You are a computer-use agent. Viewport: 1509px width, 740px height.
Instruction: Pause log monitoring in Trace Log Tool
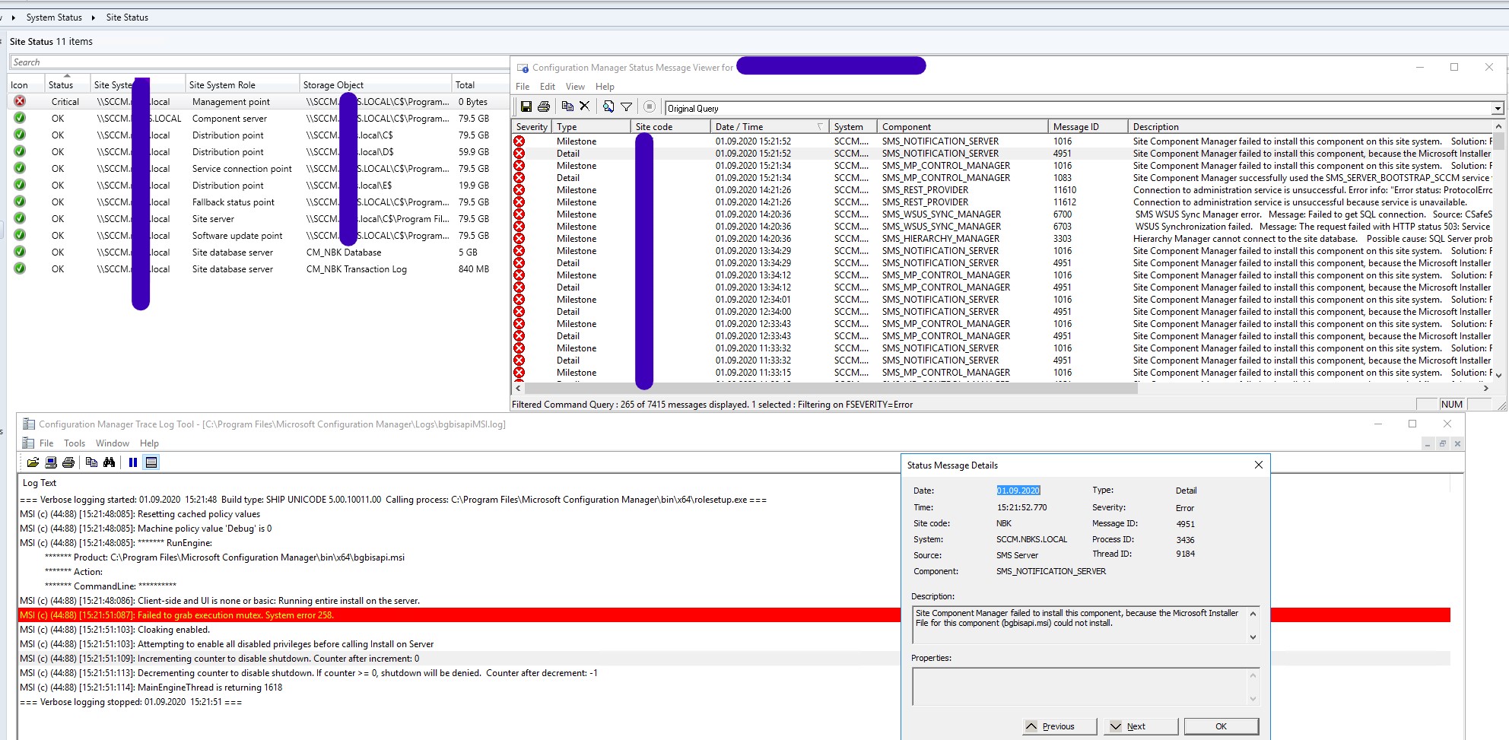133,462
